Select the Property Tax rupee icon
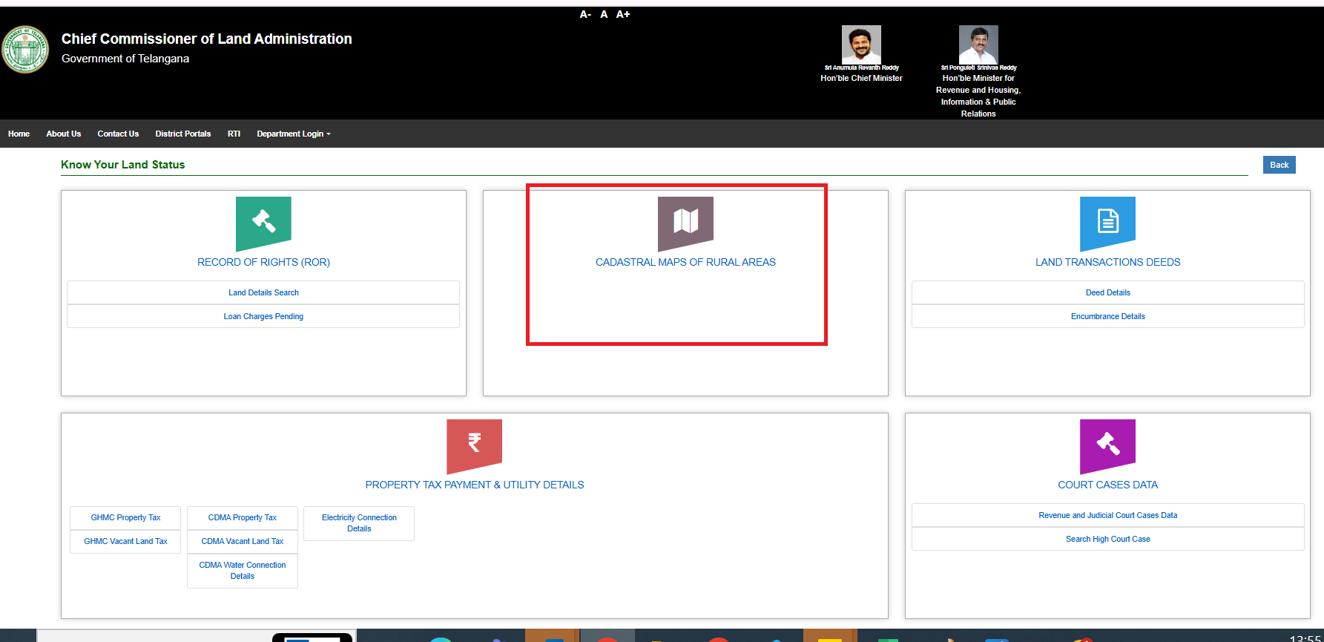Screen dimensions: 1324x642 click(x=475, y=445)
